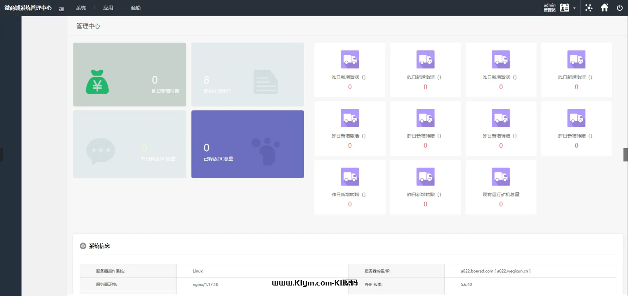Expand the dropdown arrow beside admin profile

tap(574, 8)
